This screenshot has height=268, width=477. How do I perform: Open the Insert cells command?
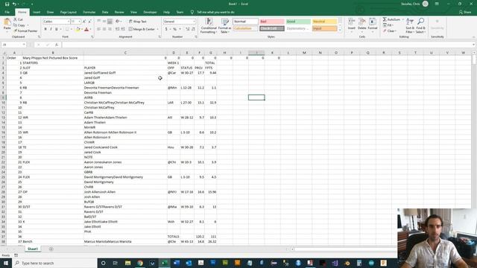click(351, 25)
